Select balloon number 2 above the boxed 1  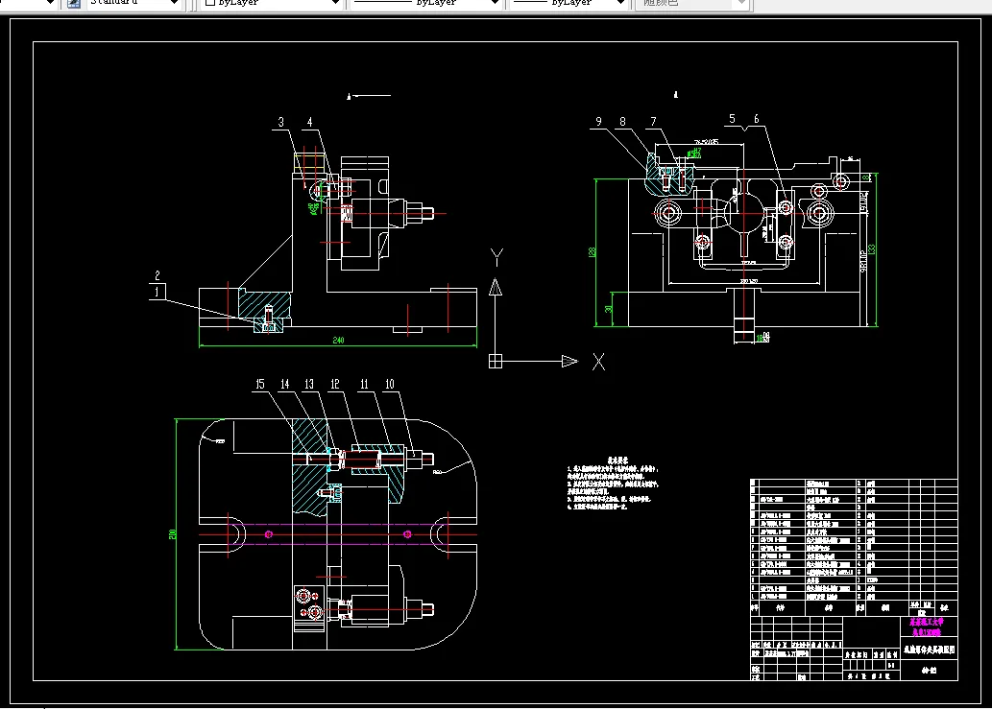pos(157,275)
